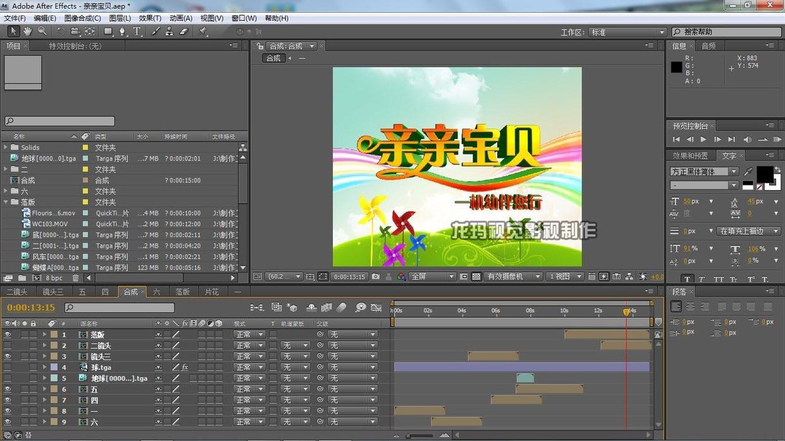Click the timeline zoom slider handle
The height and width of the screenshot is (441, 785).
point(409,435)
